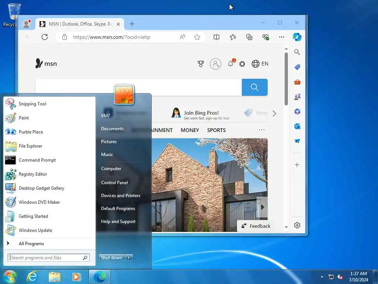Open Desktop Gadget Gallery
378x284 pixels.
pos(49,188)
